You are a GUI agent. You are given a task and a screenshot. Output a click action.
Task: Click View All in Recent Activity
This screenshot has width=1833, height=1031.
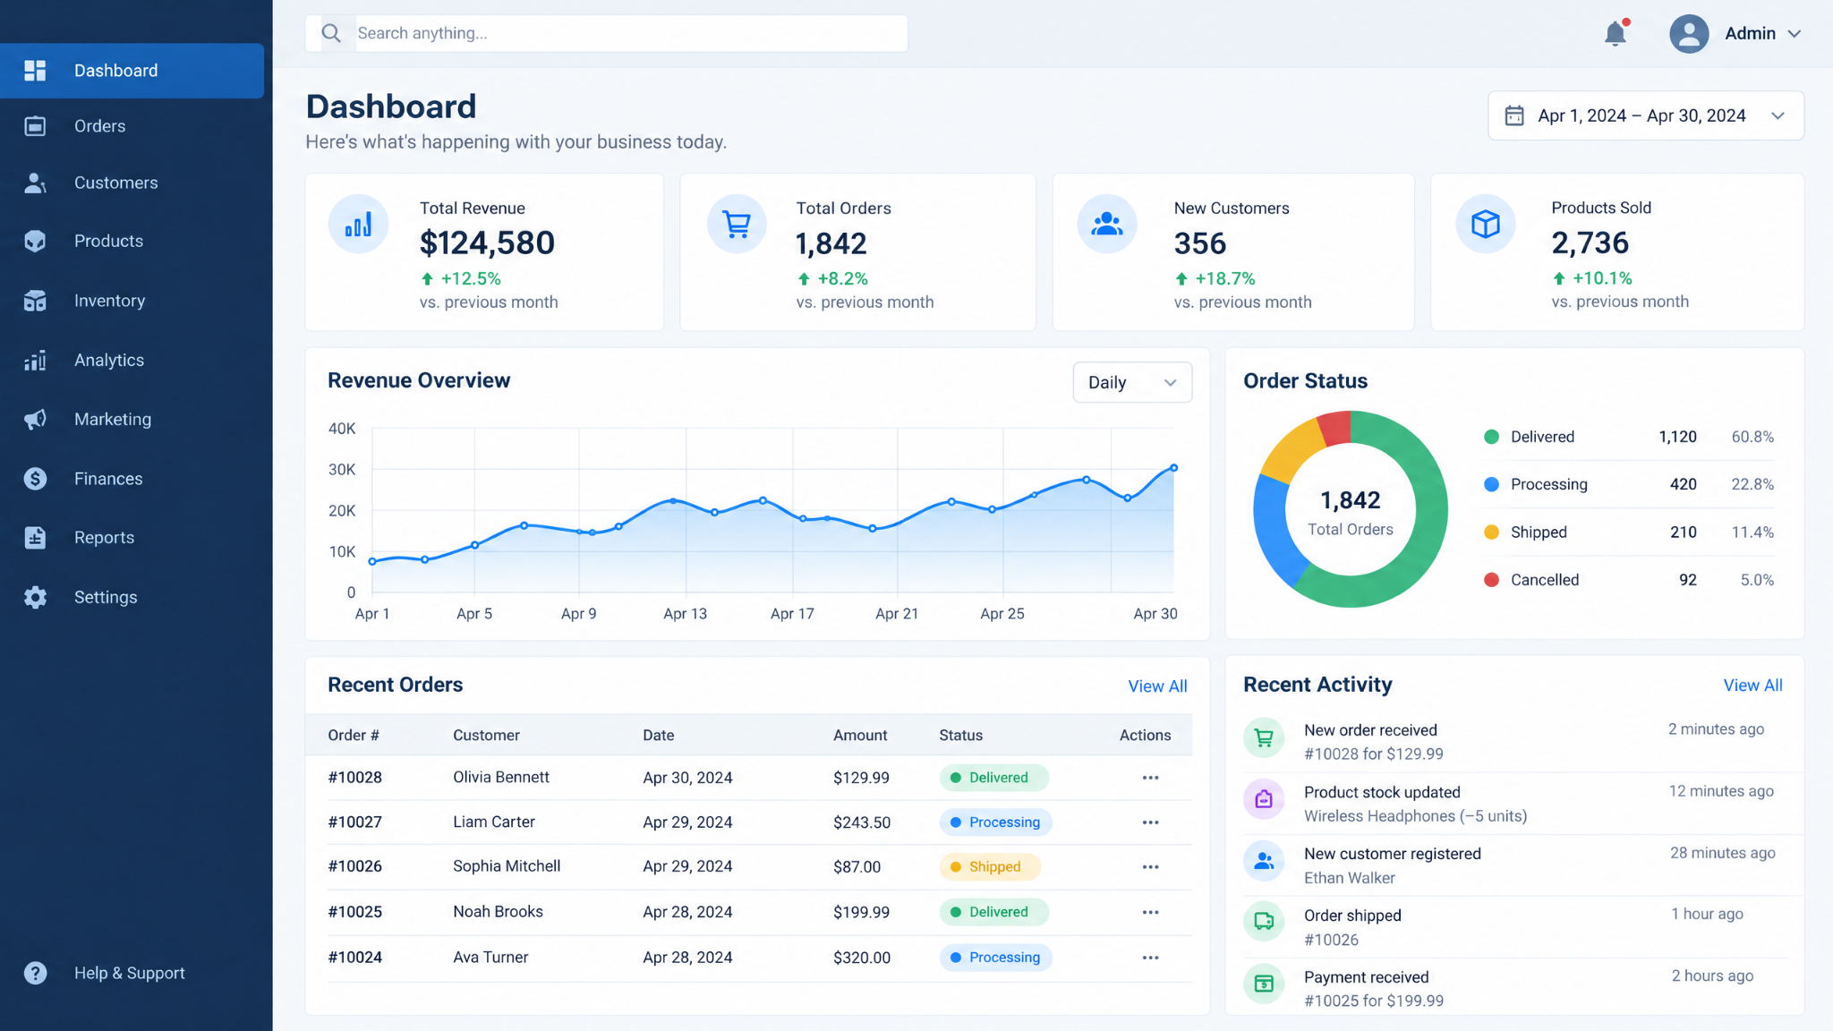click(1752, 686)
